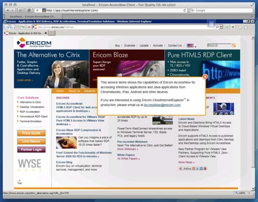Open the All White Papers link
The width and height of the screenshot is (258, 202).
[x=128, y=159]
